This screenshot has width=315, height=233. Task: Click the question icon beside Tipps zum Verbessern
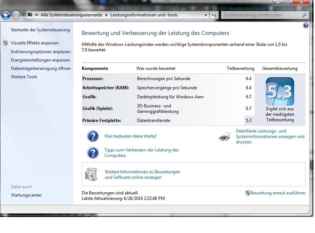click(x=93, y=153)
